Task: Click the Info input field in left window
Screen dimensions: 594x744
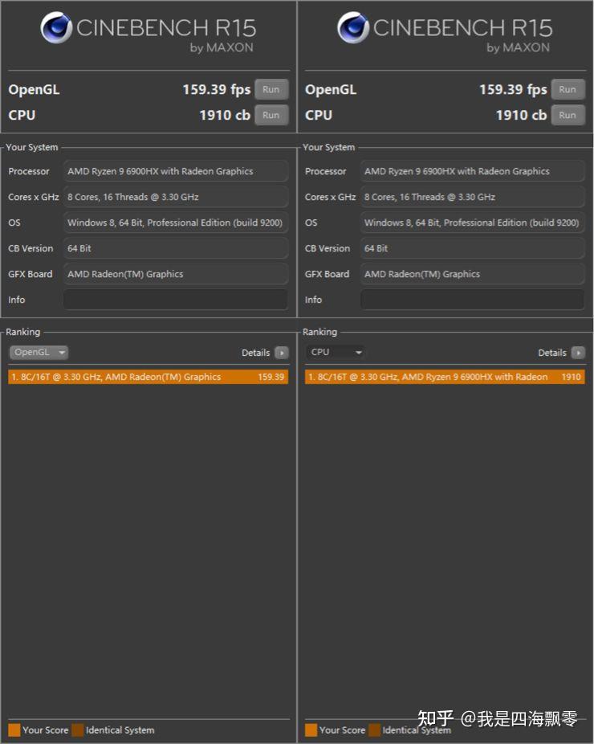Action: pyautogui.click(x=176, y=300)
